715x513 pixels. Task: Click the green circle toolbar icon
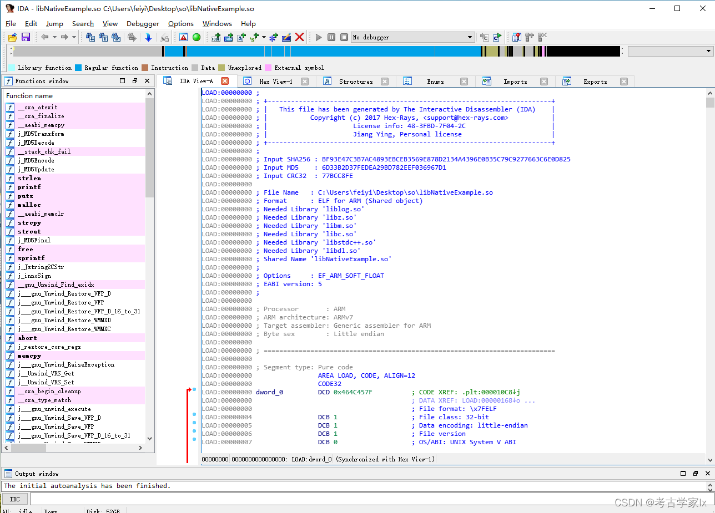(197, 37)
